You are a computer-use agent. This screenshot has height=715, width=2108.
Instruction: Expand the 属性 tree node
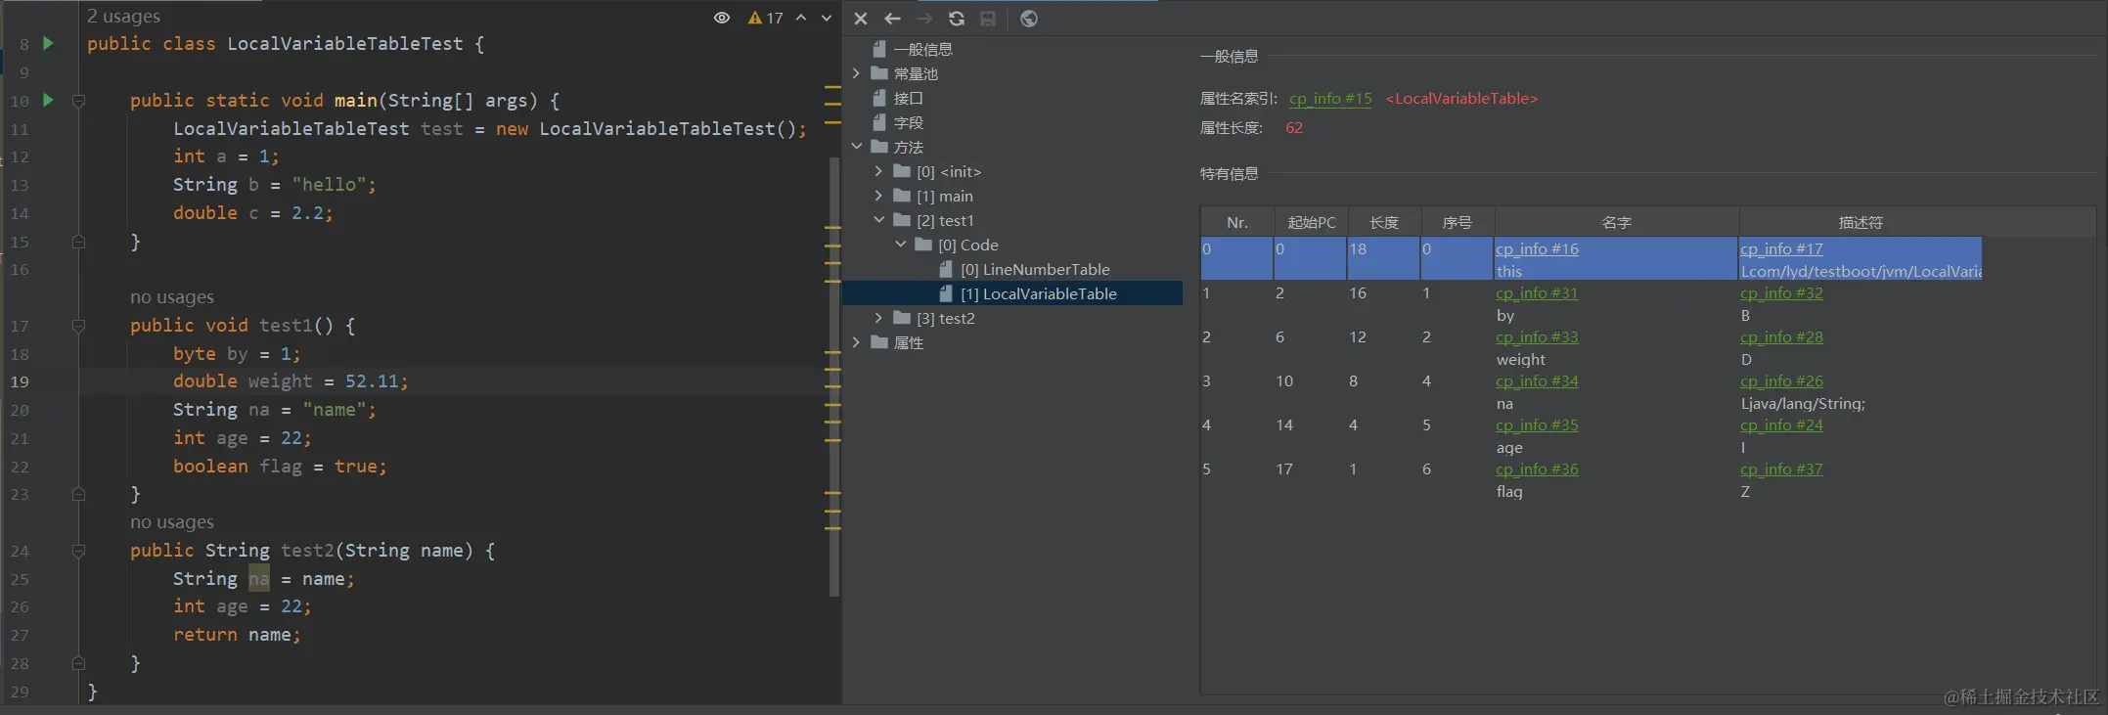[857, 342]
